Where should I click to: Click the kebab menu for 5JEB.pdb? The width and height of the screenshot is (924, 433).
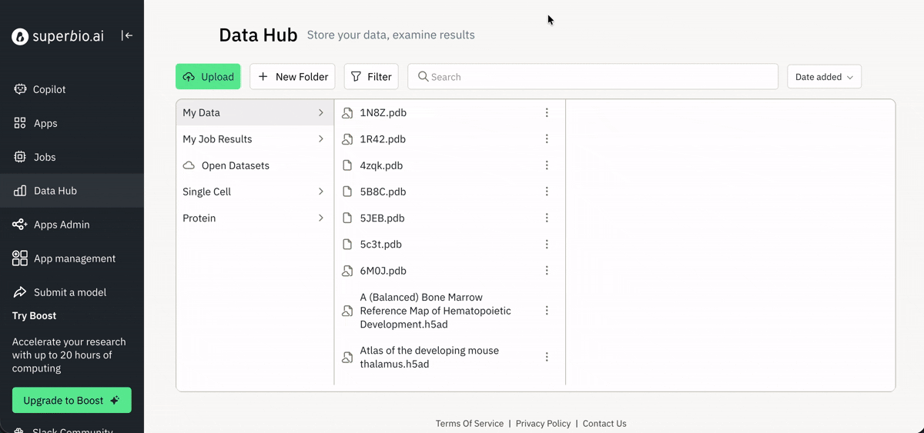click(547, 218)
